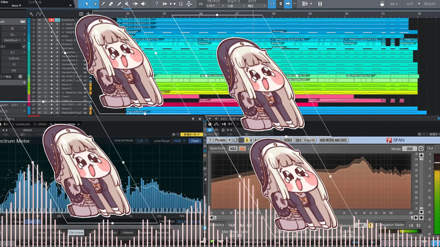This screenshot has height=247, width=440.
Task: Open Level Range -50dB dropdown
Action: point(179,141)
